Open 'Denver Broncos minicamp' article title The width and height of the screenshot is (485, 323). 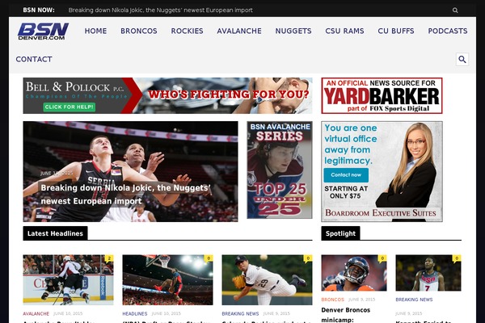pos(346,315)
